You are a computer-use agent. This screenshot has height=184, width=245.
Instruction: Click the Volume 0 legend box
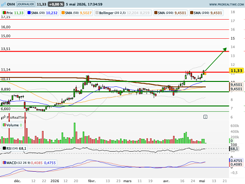tap(12, 125)
